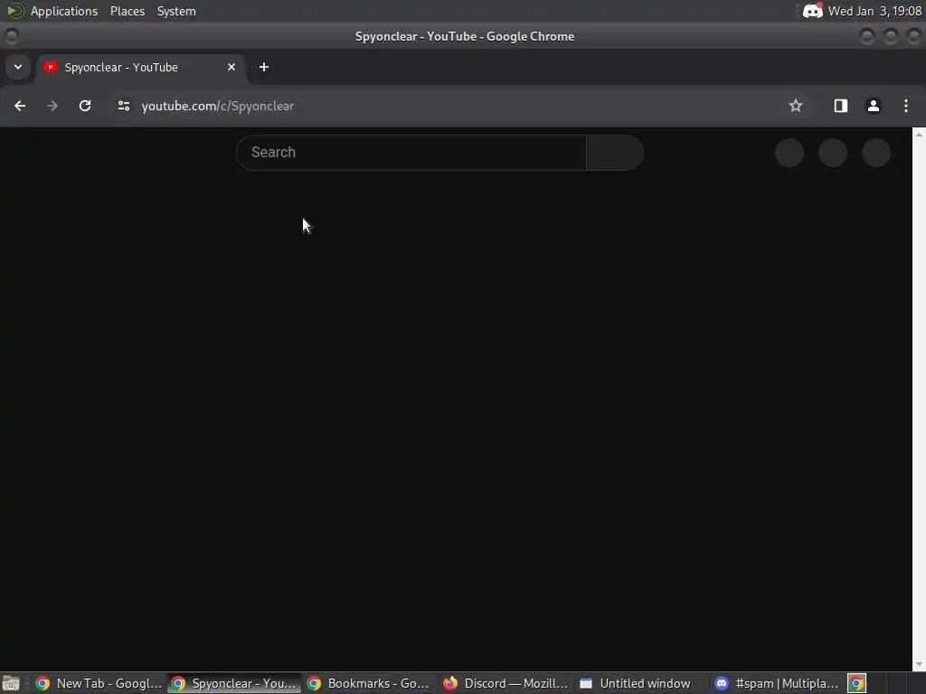The height and width of the screenshot is (694, 926).
Task: Open the Places menu
Action: coord(128,11)
